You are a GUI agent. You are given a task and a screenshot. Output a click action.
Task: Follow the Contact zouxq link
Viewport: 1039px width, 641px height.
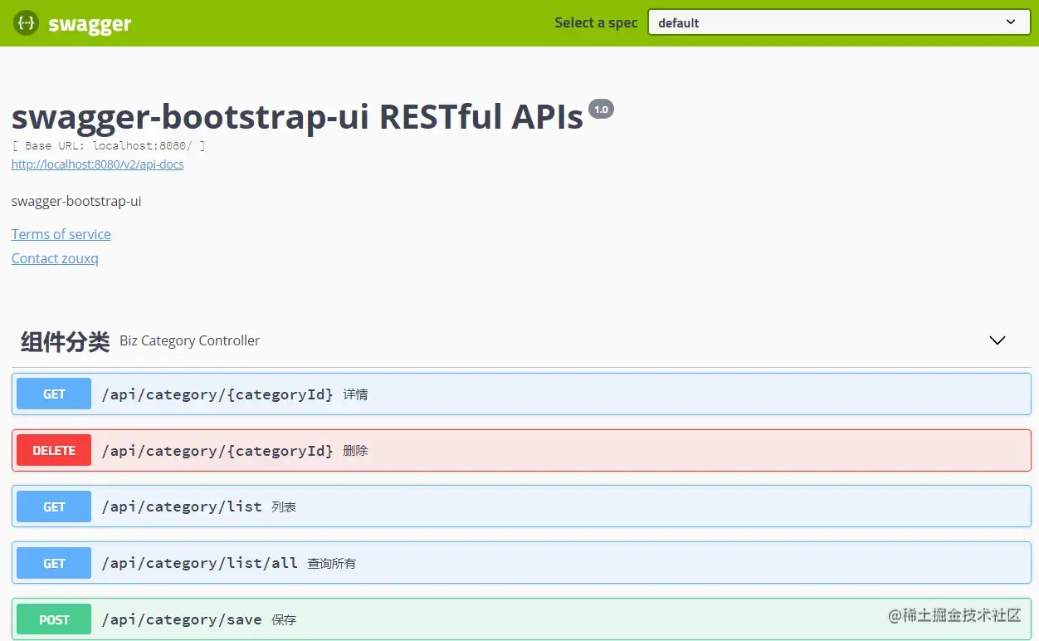(x=55, y=258)
